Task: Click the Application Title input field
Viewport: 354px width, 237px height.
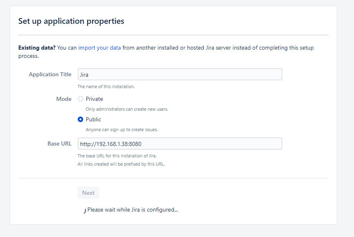Action: [180, 74]
